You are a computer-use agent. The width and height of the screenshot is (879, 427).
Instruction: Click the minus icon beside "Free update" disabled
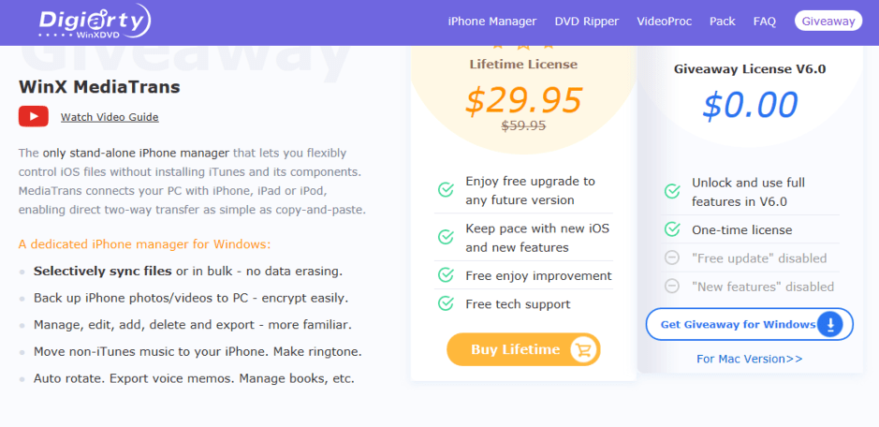tap(671, 258)
